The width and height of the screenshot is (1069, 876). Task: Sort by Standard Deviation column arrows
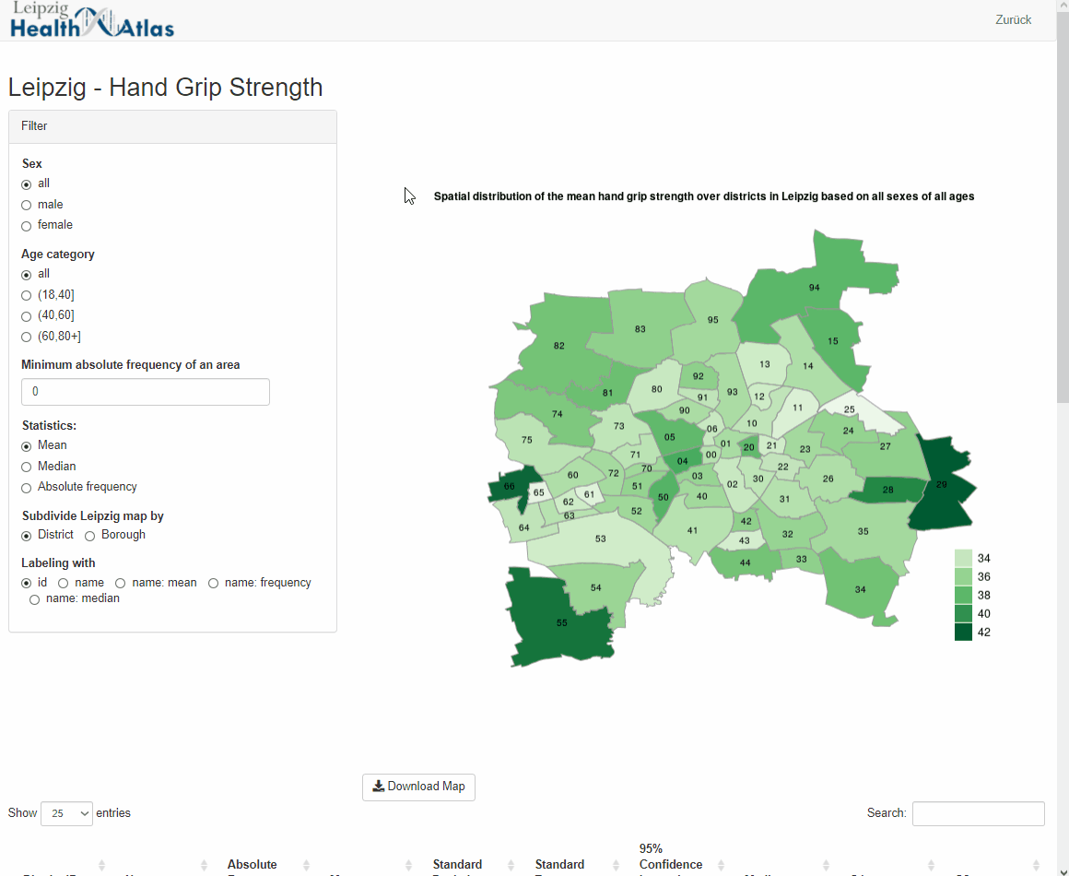511,865
